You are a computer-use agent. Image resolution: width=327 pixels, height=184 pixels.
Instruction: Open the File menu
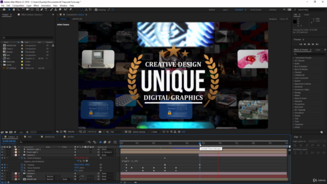[3, 6]
